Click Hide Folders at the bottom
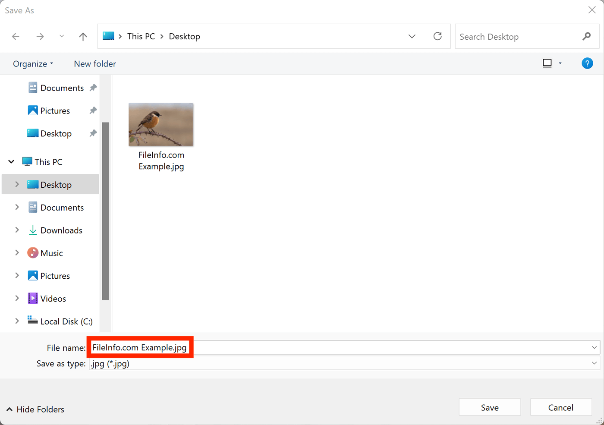The height and width of the screenshot is (425, 604). point(35,409)
